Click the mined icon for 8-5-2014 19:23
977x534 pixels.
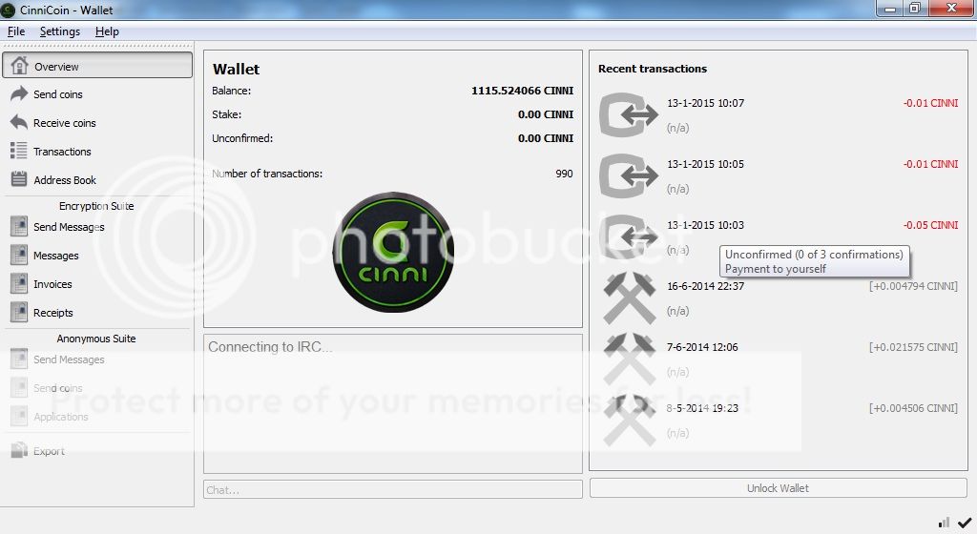tap(630, 420)
